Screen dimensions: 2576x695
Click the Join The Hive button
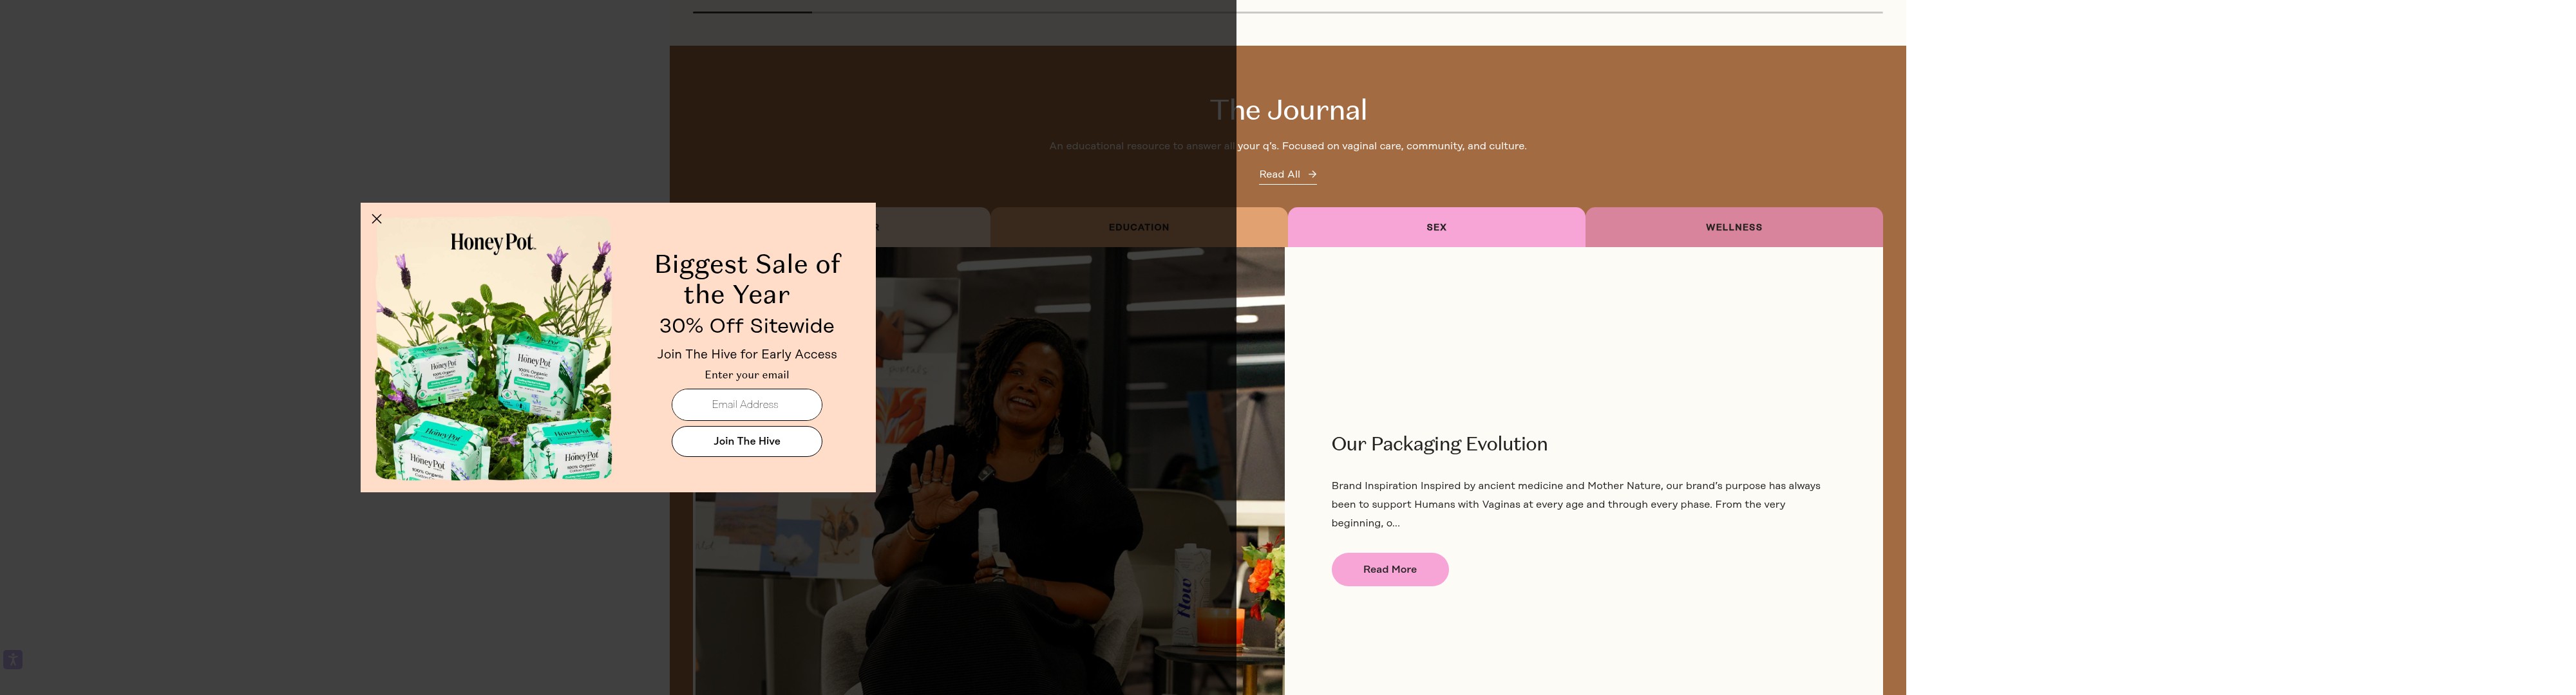click(x=746, y=441)
